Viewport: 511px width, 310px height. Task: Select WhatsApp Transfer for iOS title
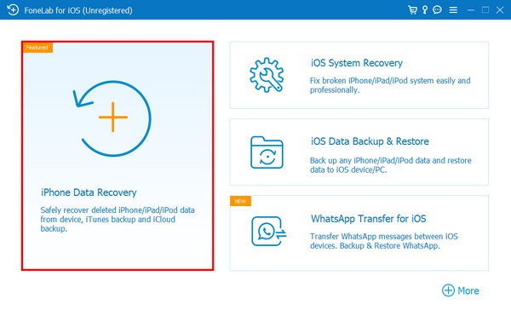(x=368, y=218)
